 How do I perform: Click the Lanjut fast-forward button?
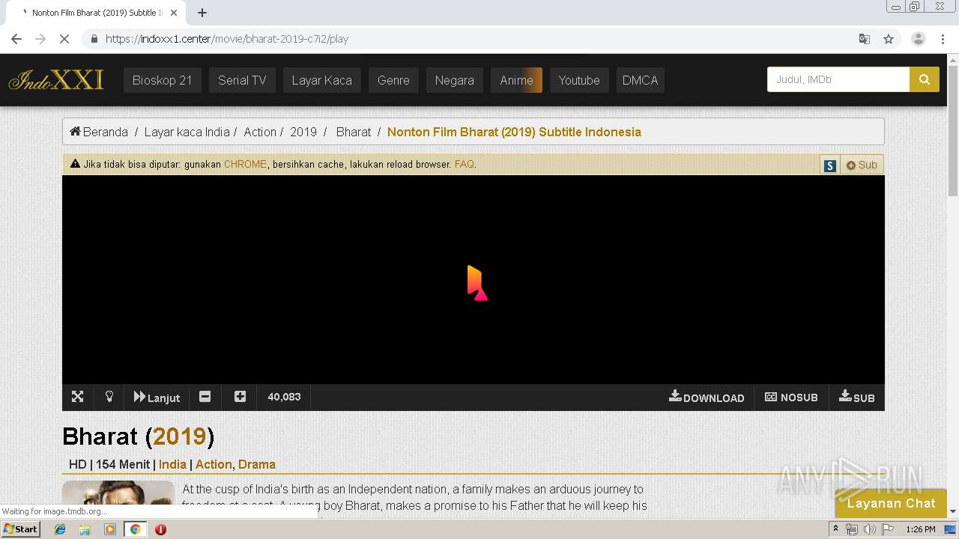[157, 397]
